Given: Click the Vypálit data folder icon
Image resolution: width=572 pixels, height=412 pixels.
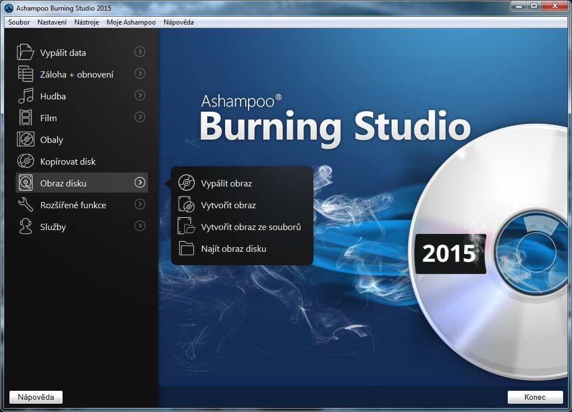Looking at the screenshot, I should [x=25, y=52].
